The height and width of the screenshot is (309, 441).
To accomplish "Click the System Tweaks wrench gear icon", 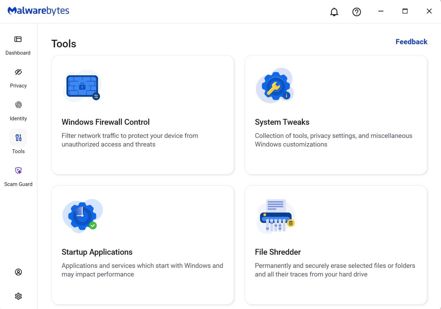I will pos(275,86).
